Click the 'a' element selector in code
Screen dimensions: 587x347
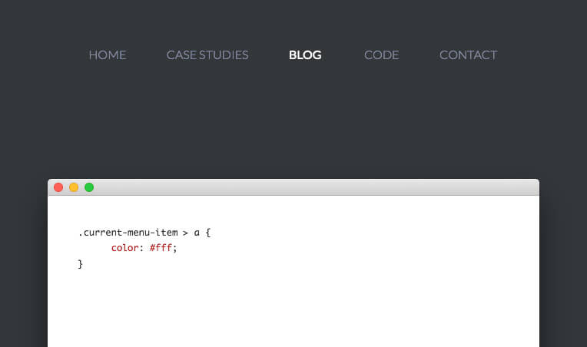point(197,232)
